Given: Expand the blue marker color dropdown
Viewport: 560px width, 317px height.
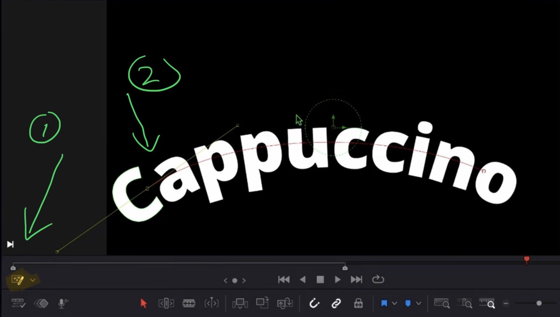Looking at the screenshot, I should point(419,303).
